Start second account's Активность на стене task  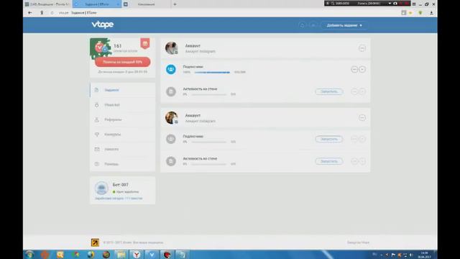(329, 161)
